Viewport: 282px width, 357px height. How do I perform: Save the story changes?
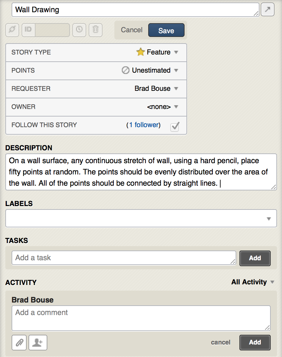click(166, 30)
